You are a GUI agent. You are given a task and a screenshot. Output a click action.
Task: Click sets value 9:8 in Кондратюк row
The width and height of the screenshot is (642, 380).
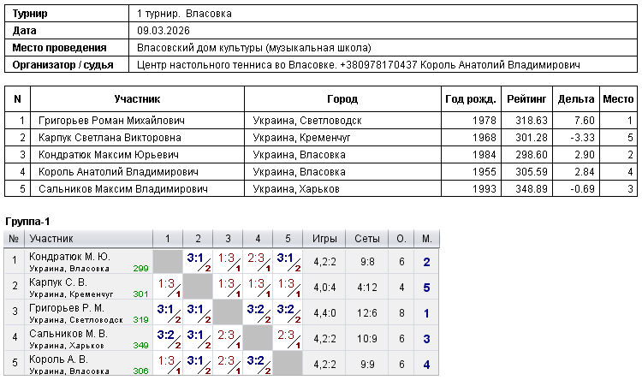pos(367,262)
